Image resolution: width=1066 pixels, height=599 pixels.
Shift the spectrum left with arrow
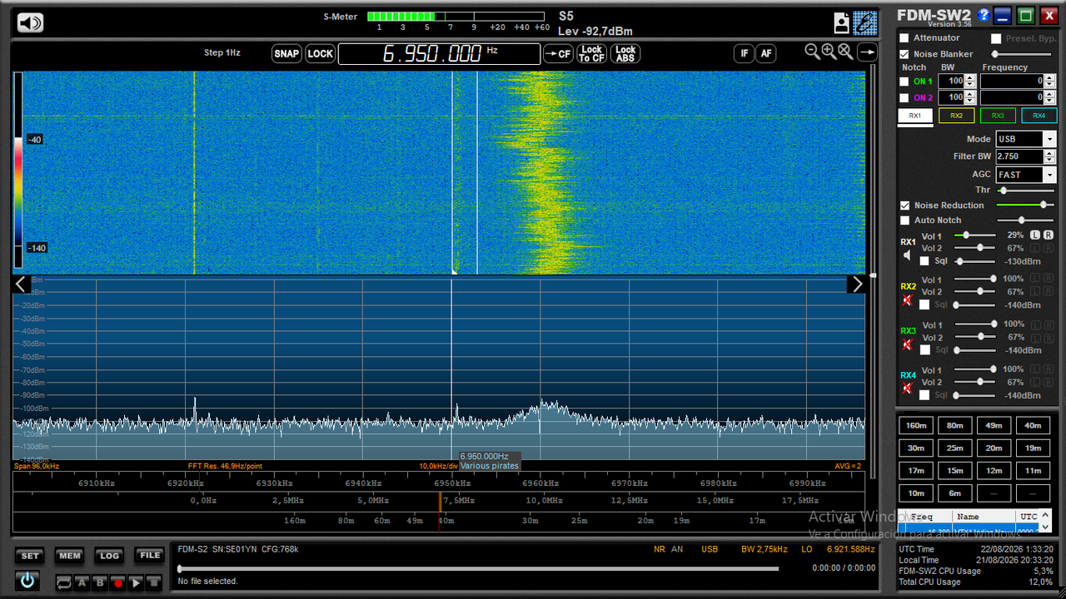coord(22,285)
